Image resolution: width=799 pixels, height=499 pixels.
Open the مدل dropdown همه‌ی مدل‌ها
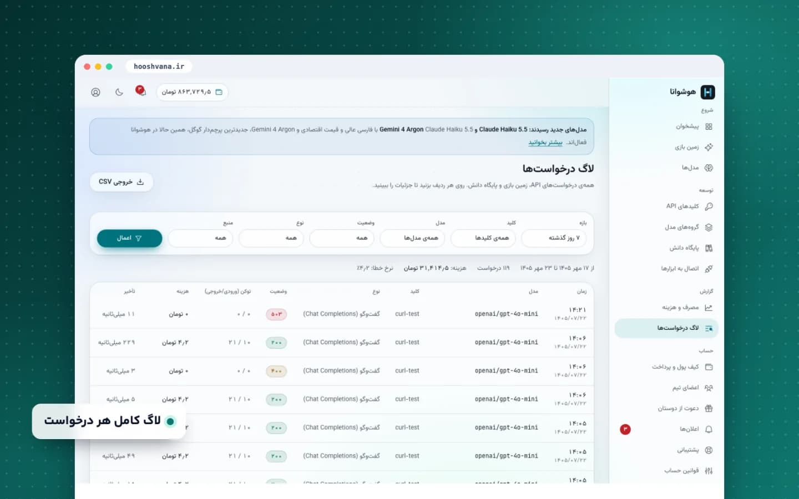pyautogui.click(x=412, y=238)
